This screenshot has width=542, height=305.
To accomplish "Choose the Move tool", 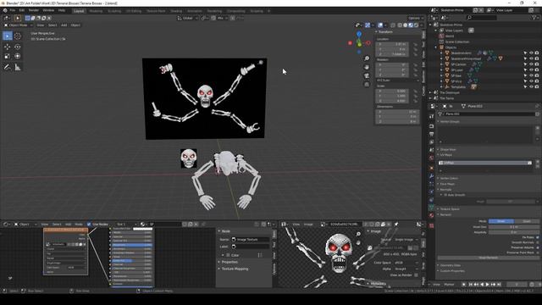I will click(8, 47).
